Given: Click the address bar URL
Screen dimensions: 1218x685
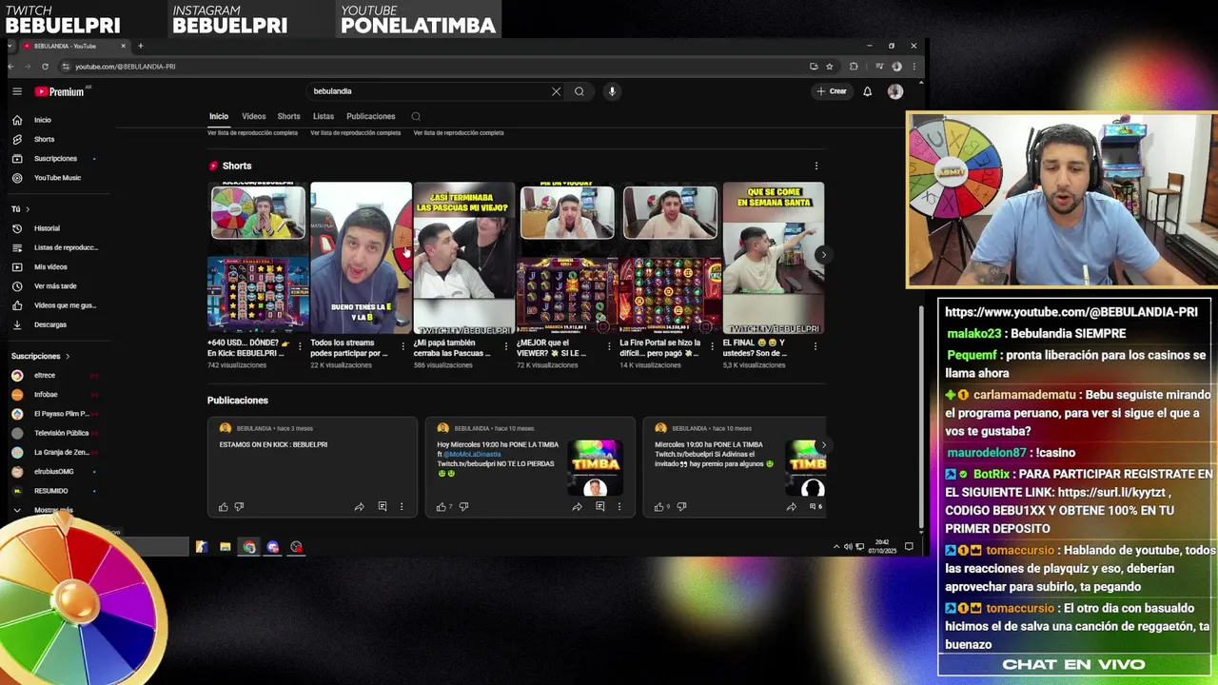Looking at the screenshot, I should point(126,67).
